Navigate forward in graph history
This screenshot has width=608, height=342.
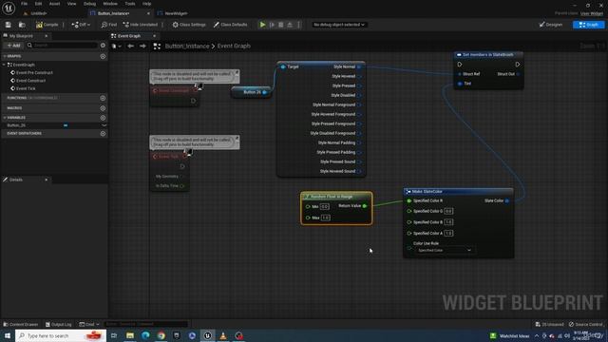[143, 47]
